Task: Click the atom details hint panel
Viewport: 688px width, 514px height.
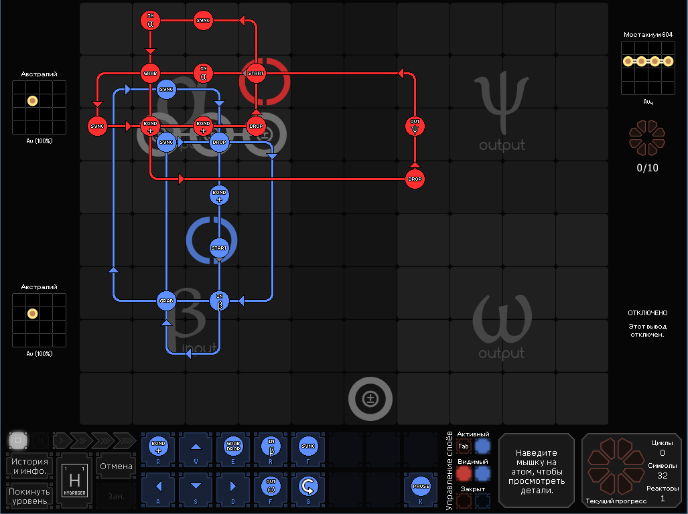Action: 536,471
